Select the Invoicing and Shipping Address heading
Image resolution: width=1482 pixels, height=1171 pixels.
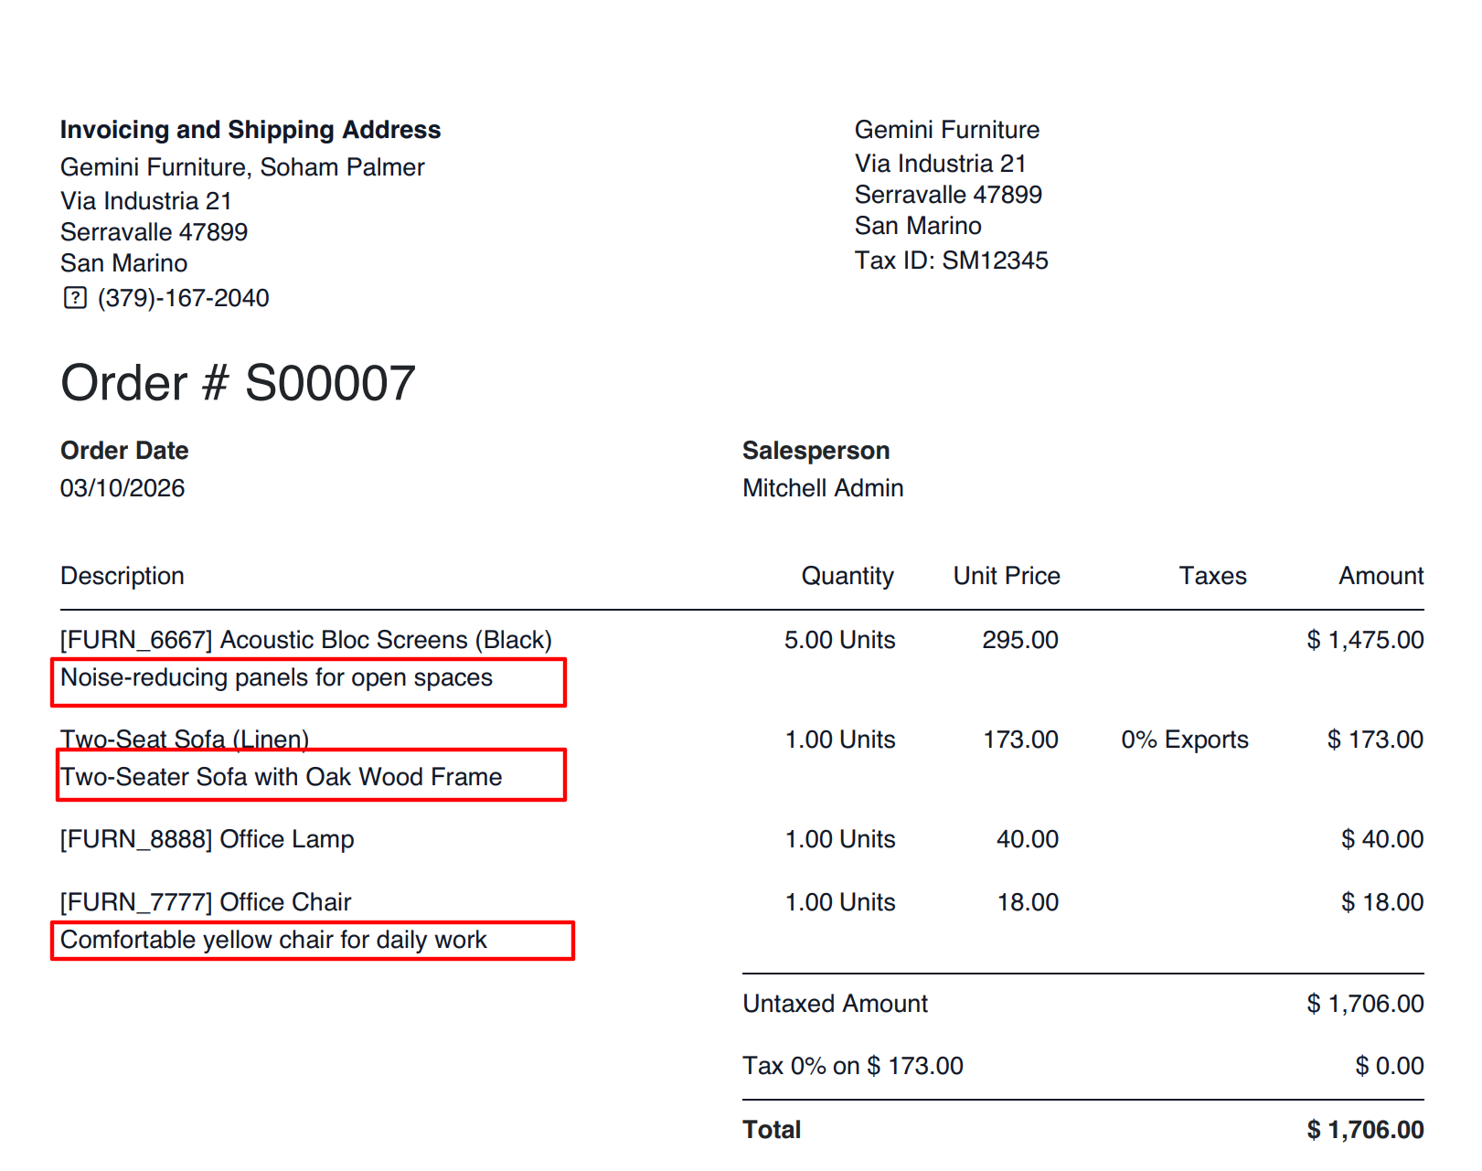pyautogui.click(x=251, y=130)
